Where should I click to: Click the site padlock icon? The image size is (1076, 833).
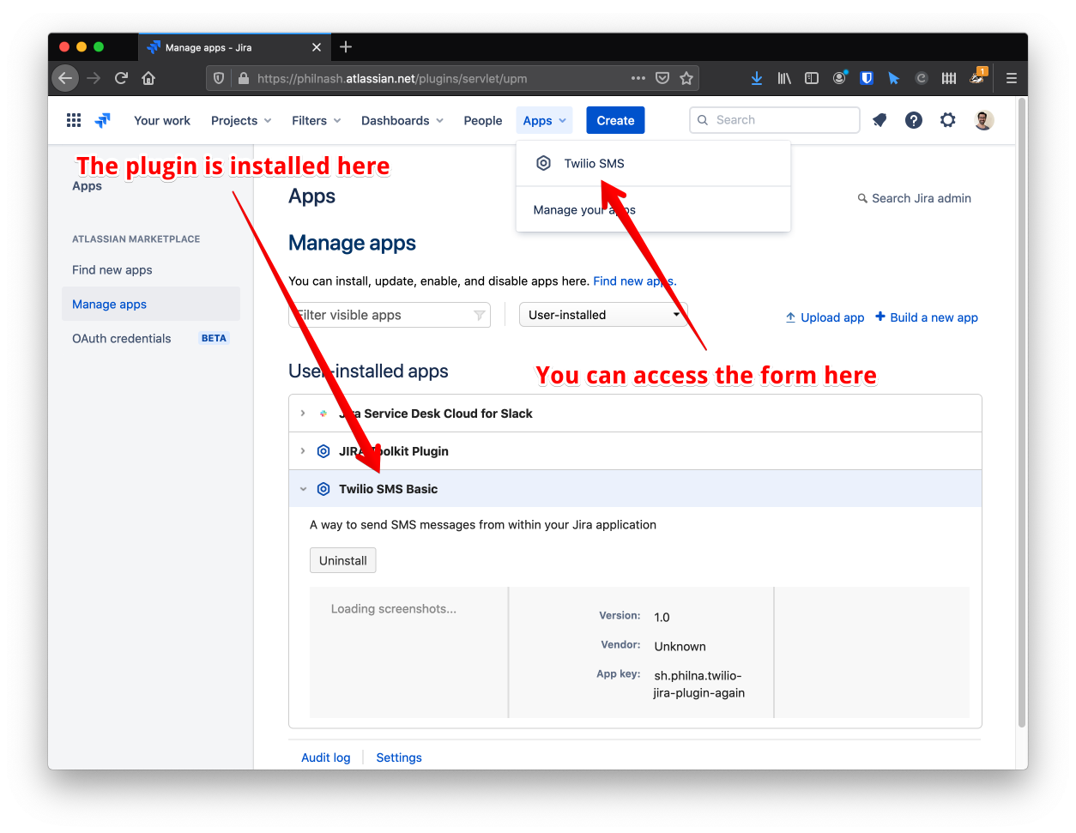point(244,78)
